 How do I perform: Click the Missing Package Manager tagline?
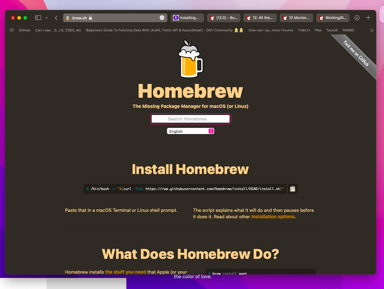tap(190, 106)
